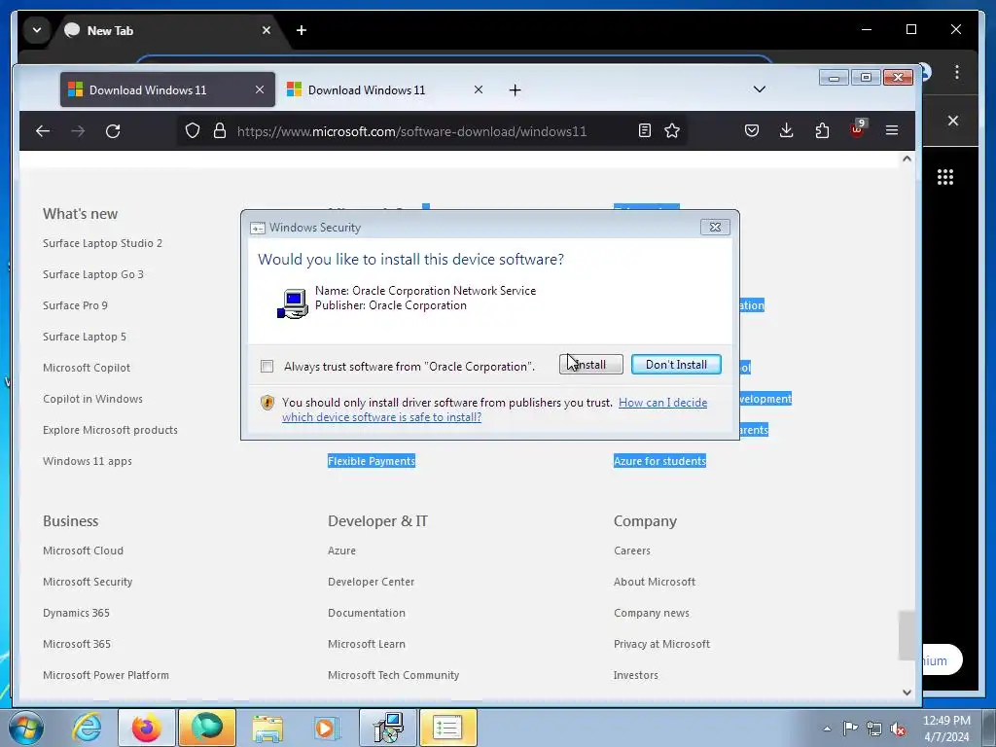This screenshot has width=996, height=747.
Task: Open the Copilot in Windows link
Action: pyautogui.click(x=92, y=399)
